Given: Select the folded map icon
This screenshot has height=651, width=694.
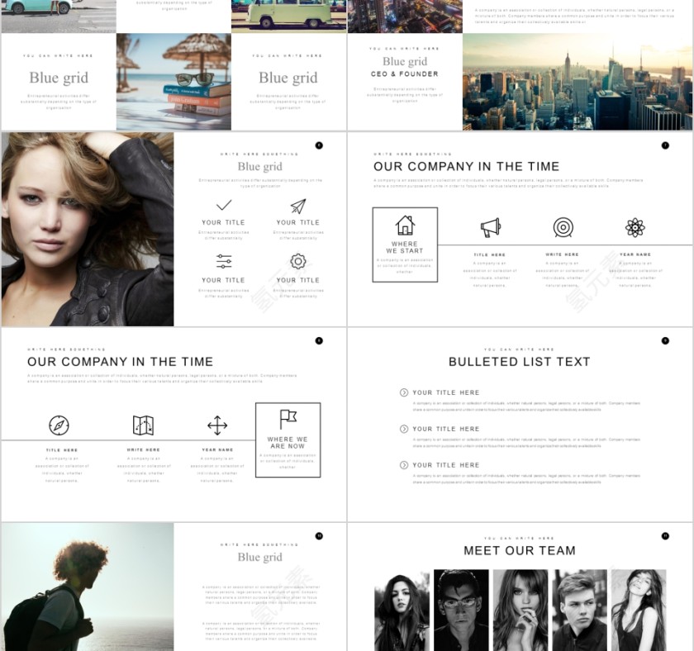Looking at the screenshot, I should pos(144,425).
